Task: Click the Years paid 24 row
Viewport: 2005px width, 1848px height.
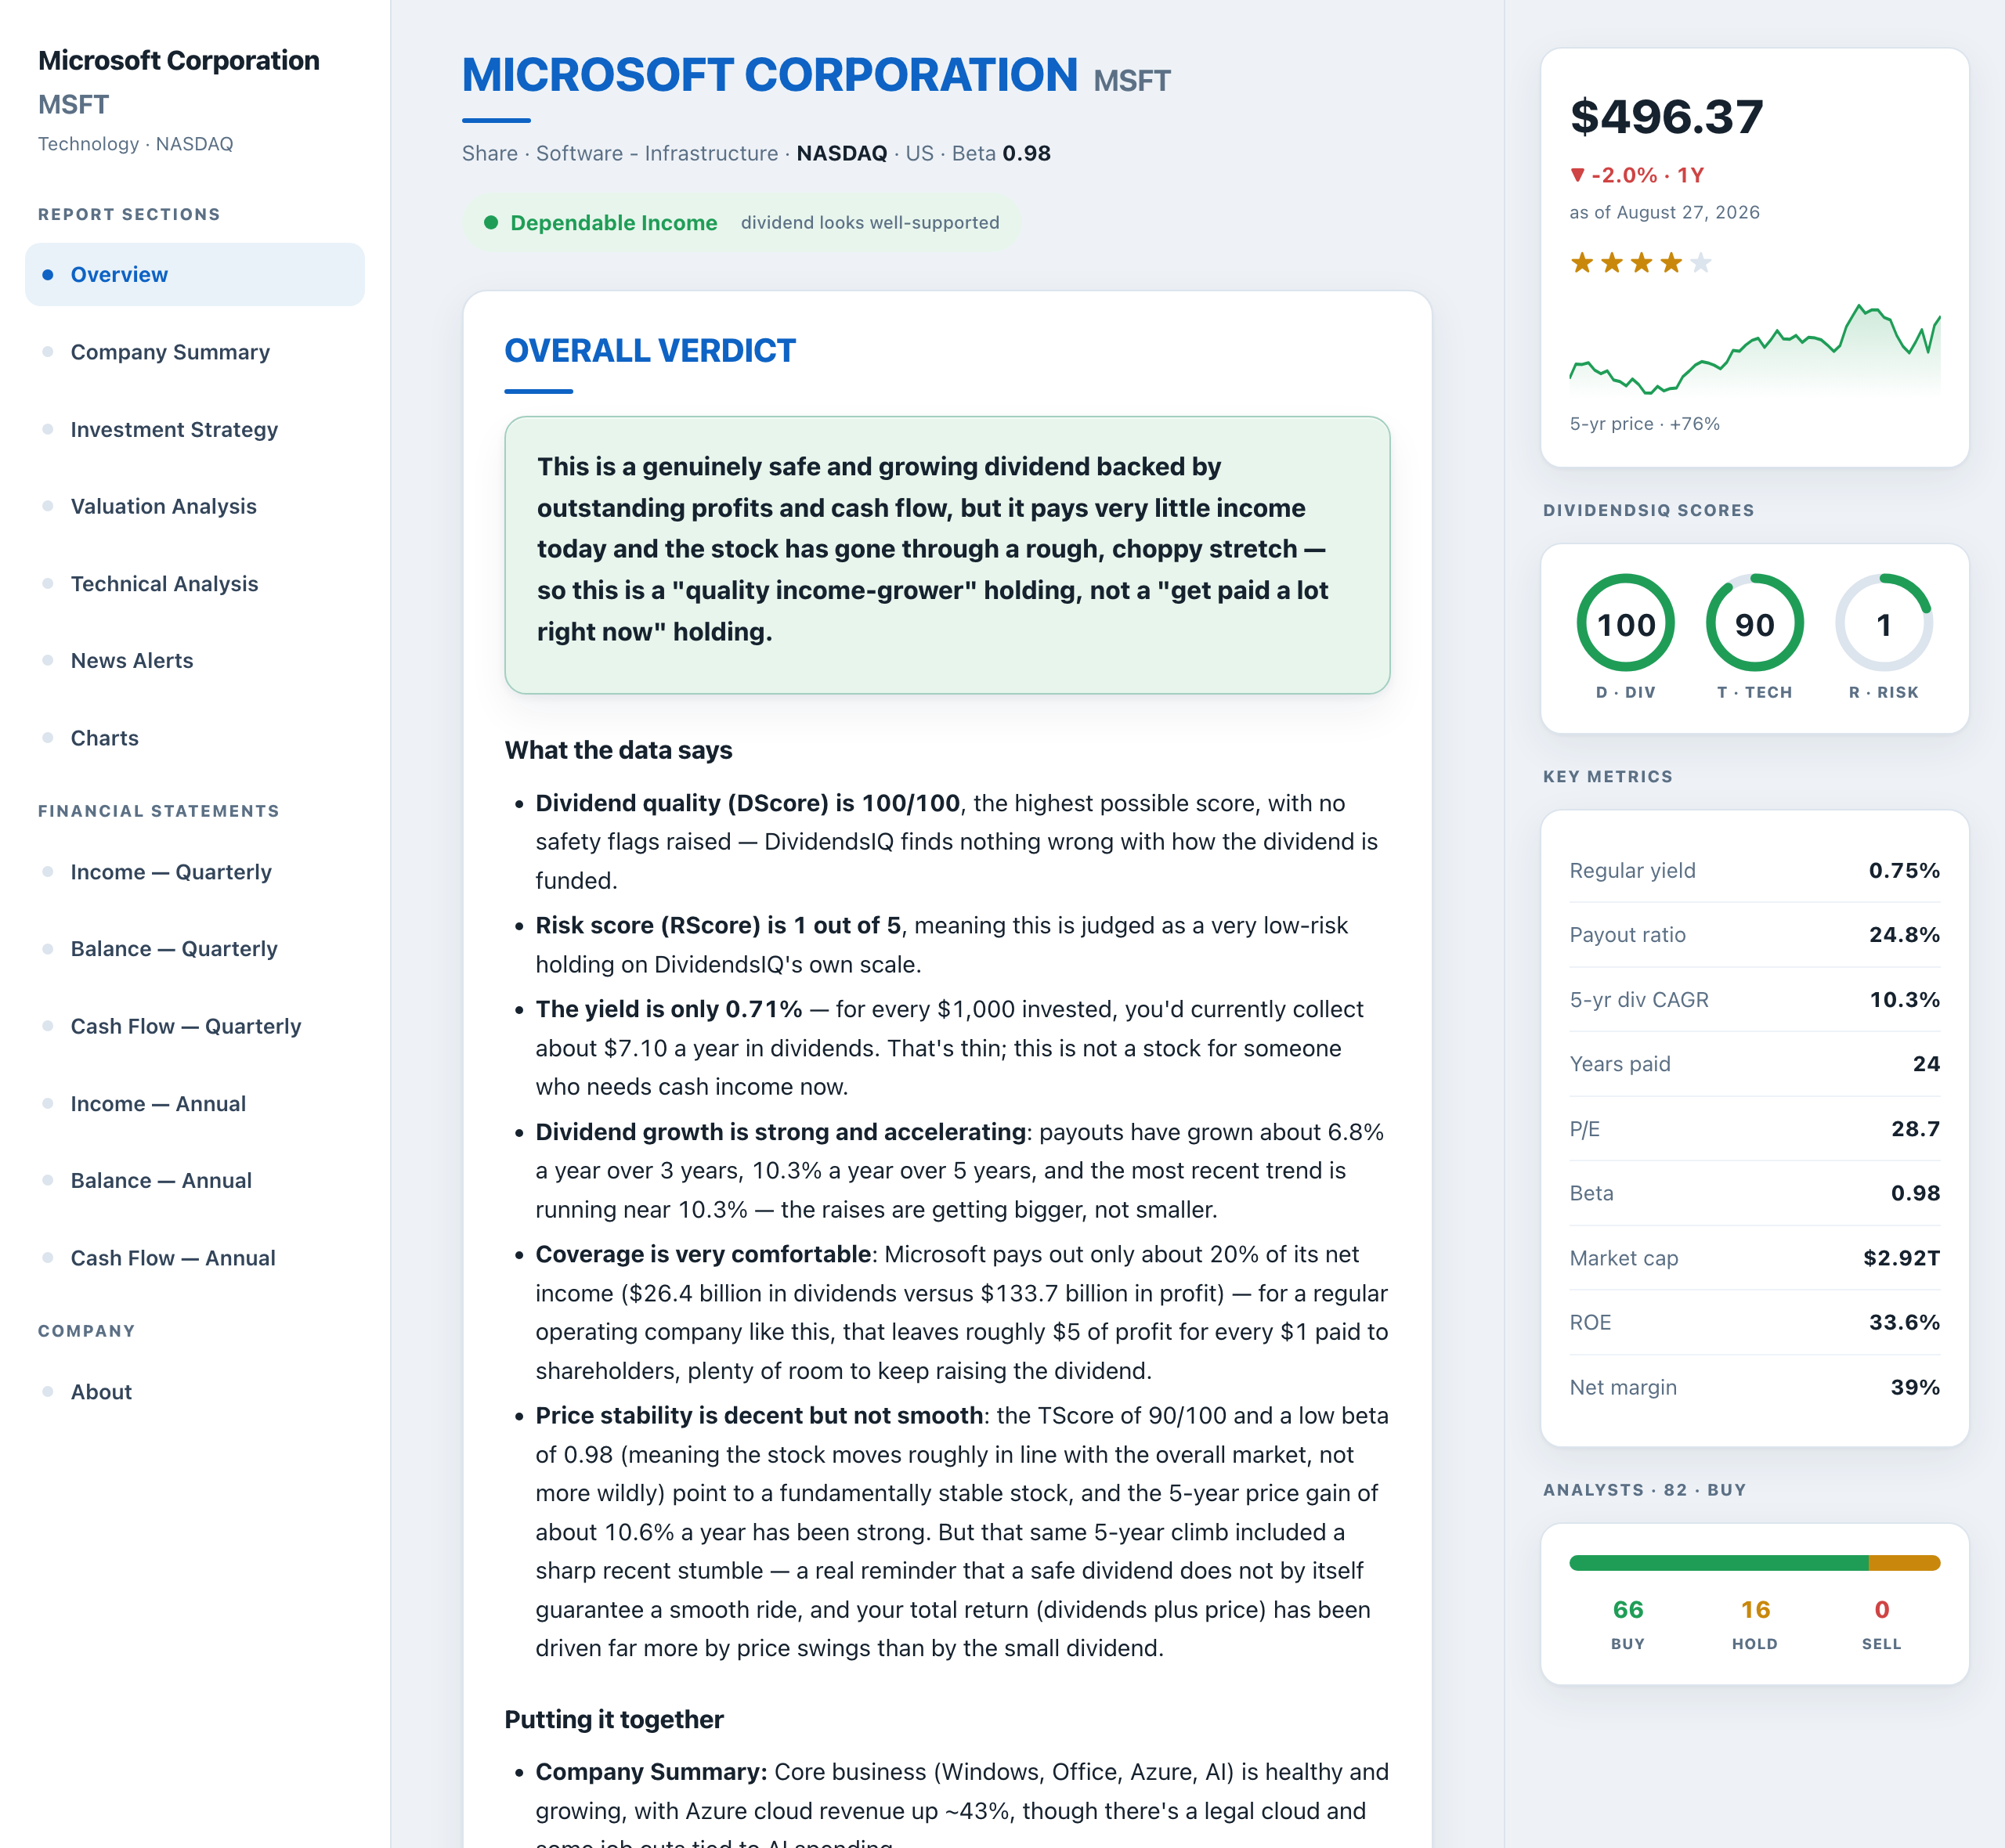Action: tap(1755, 1064)
